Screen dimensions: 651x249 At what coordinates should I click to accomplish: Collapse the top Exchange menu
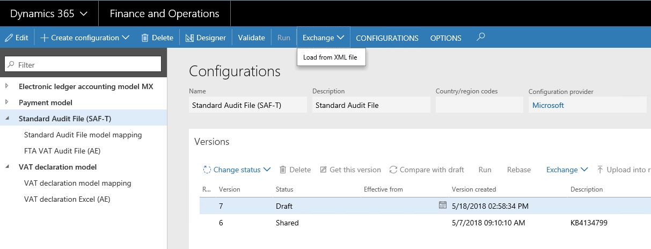click(324, 38)
